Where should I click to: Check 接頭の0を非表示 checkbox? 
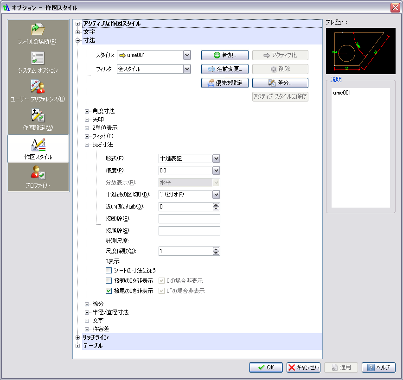point(109,280)
